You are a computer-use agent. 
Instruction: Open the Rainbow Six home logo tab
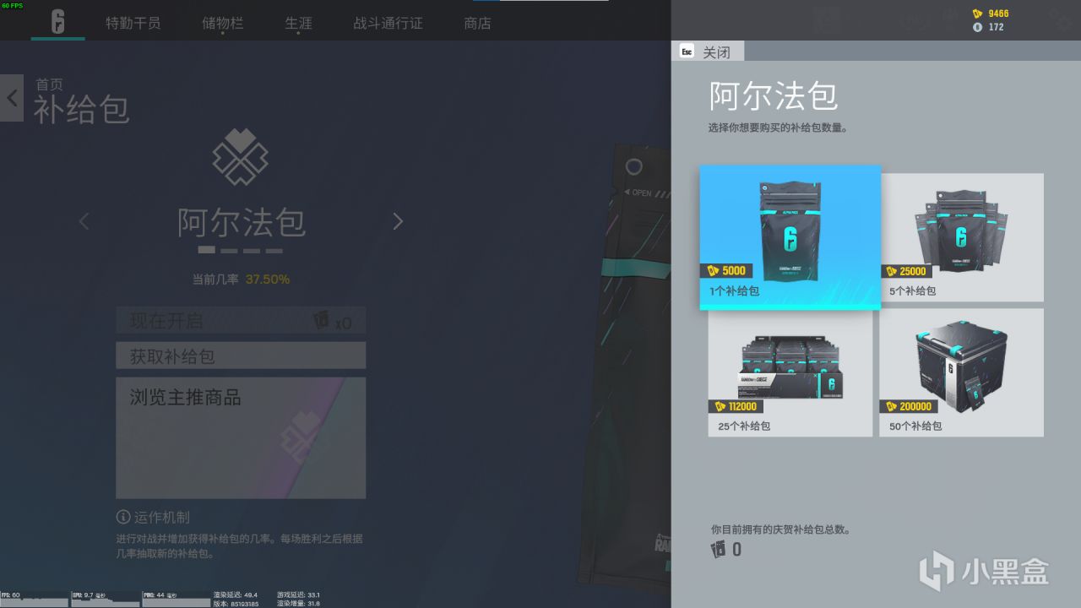57,22
